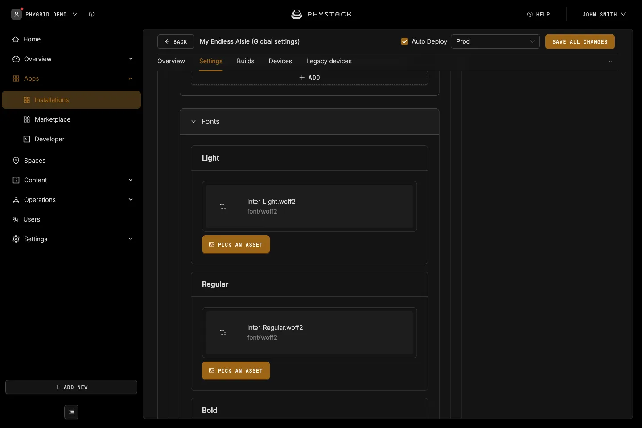Switch to the Legacy devices tab
Image resolution: width=642 pixels, height=428 pixels.
[329, 61]
